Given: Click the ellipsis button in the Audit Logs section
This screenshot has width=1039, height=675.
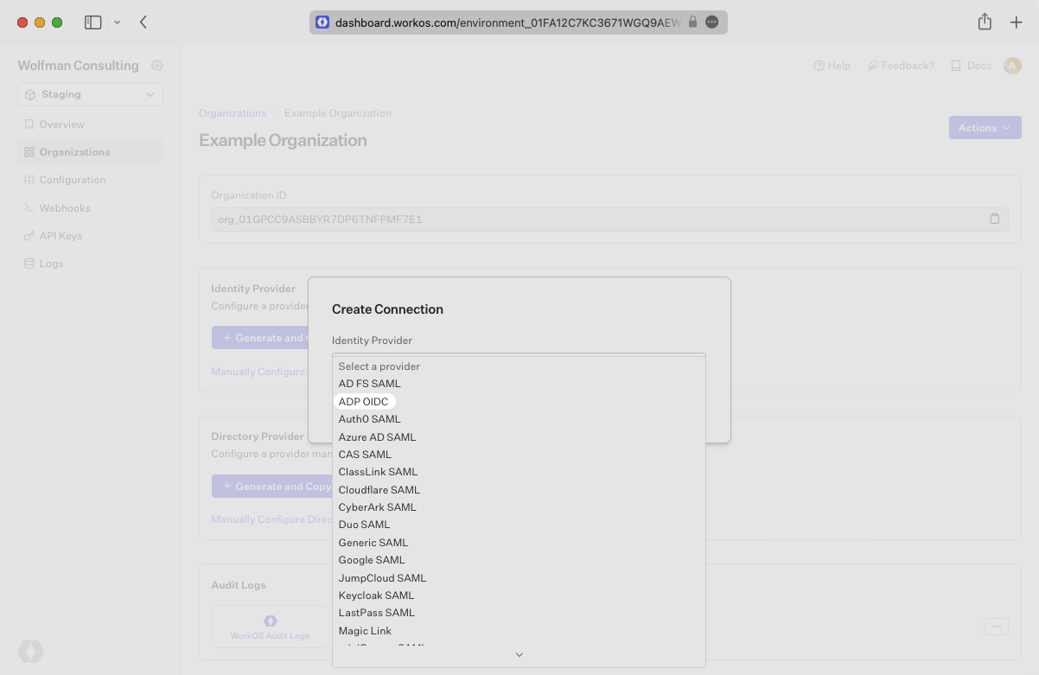Looking at the screenshot, I should click(x=996, y=627).
